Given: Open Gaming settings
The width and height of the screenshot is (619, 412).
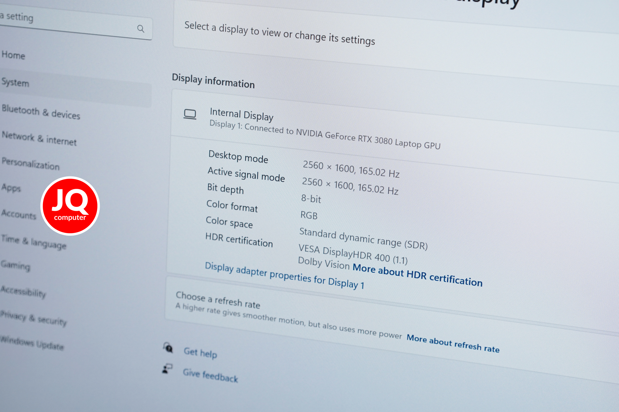Looking at the screenshot, I should 15,265.
